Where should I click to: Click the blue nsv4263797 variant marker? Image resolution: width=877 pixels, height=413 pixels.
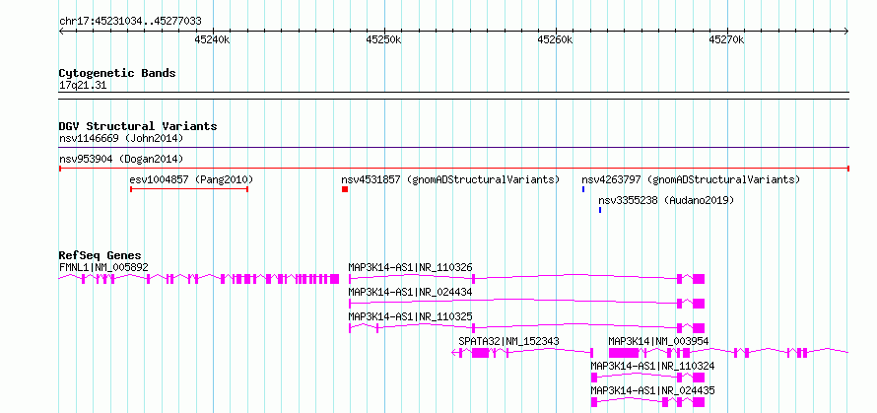click(x=583, y=189)
